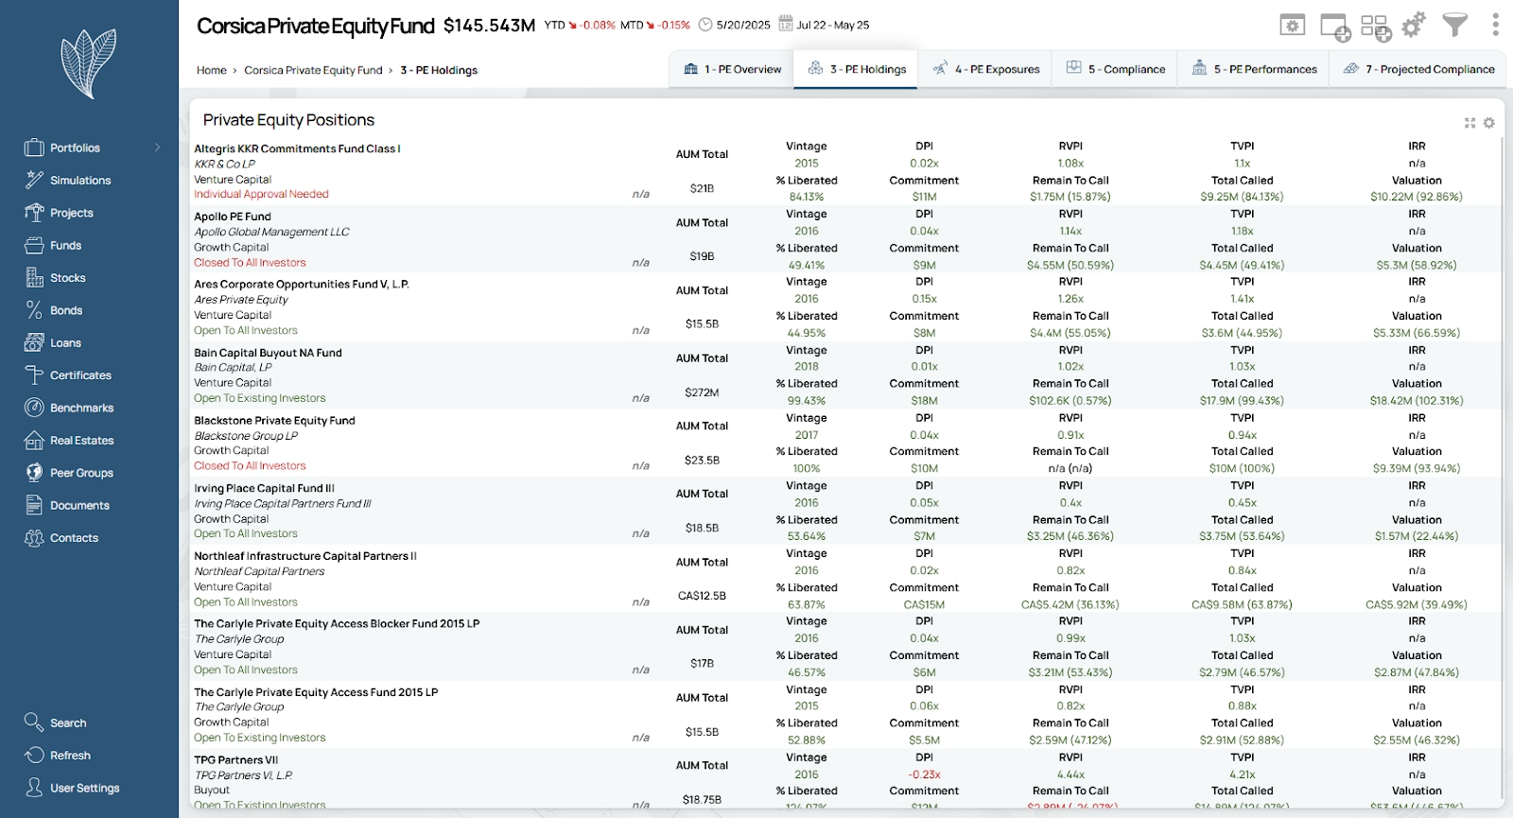Image resolution: width=1513 pixels, height=818 pixels.
Task: Expand the Private Equity Positions panel fullscreen
Action: (1470, 123)
